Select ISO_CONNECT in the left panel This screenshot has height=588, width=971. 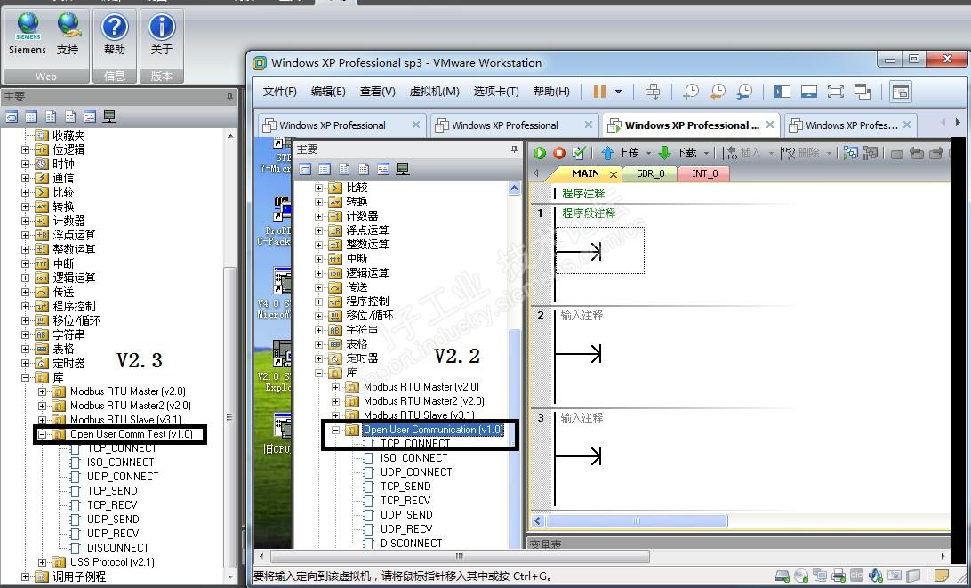[120, 463]
